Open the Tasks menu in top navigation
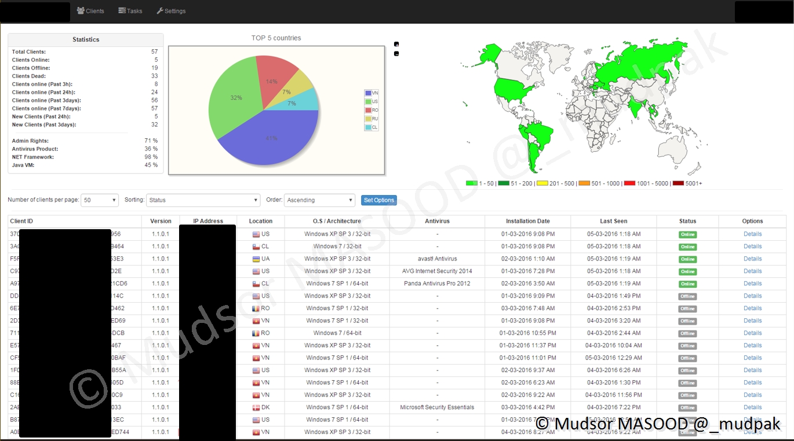794x441 pixels. click(x=130, y=11)
